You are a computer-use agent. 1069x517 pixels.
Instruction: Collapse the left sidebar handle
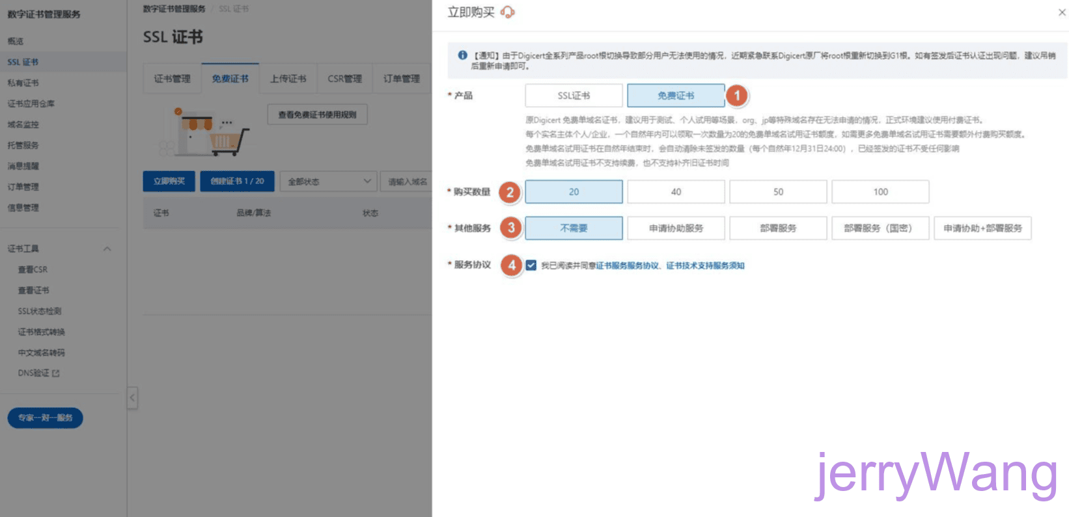(x=132, y=397)
